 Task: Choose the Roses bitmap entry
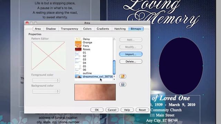coord(94,49)
